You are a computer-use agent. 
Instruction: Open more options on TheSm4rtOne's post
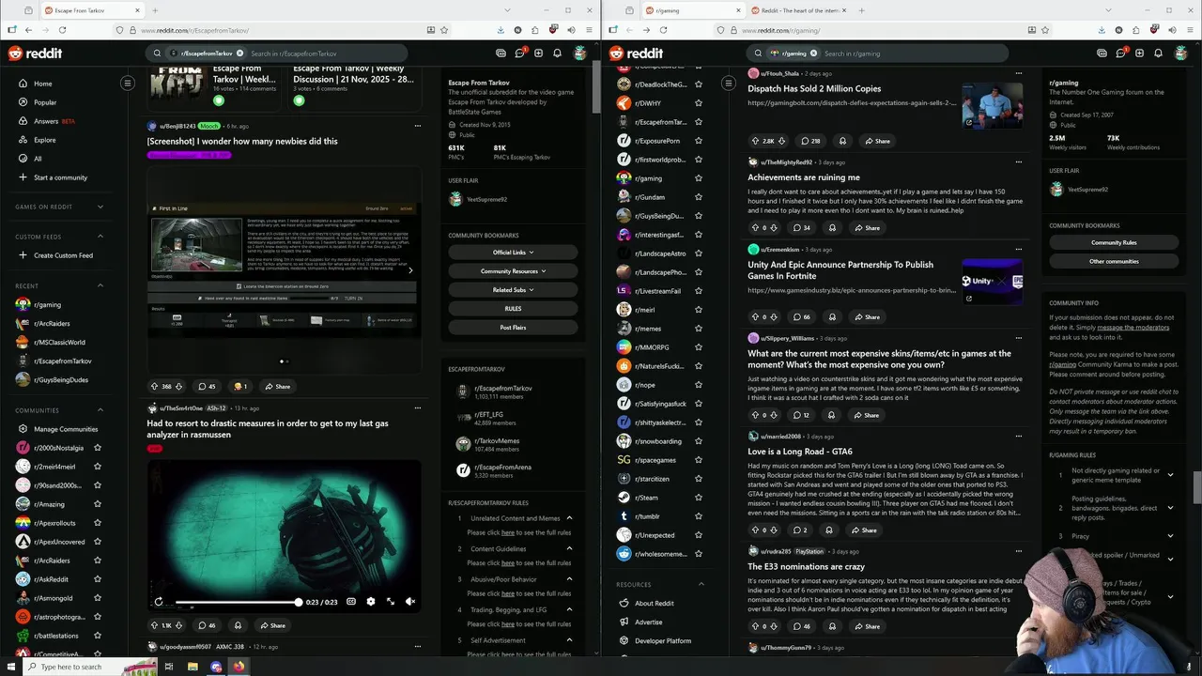coord(418,408)
